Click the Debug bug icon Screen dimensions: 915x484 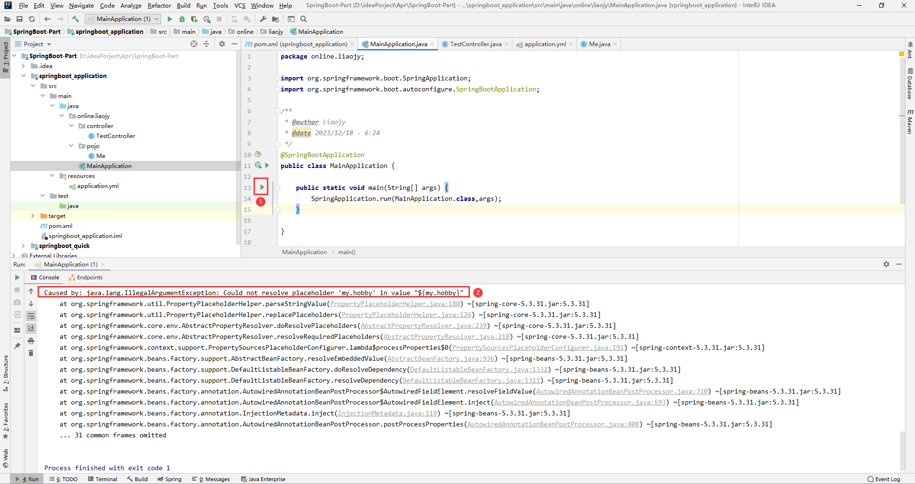(x=182, y=19)
